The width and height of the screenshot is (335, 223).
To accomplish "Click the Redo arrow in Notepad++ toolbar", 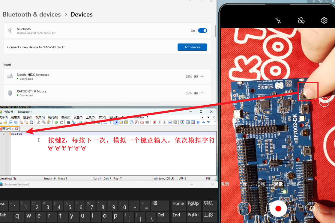I will [61, 122].
